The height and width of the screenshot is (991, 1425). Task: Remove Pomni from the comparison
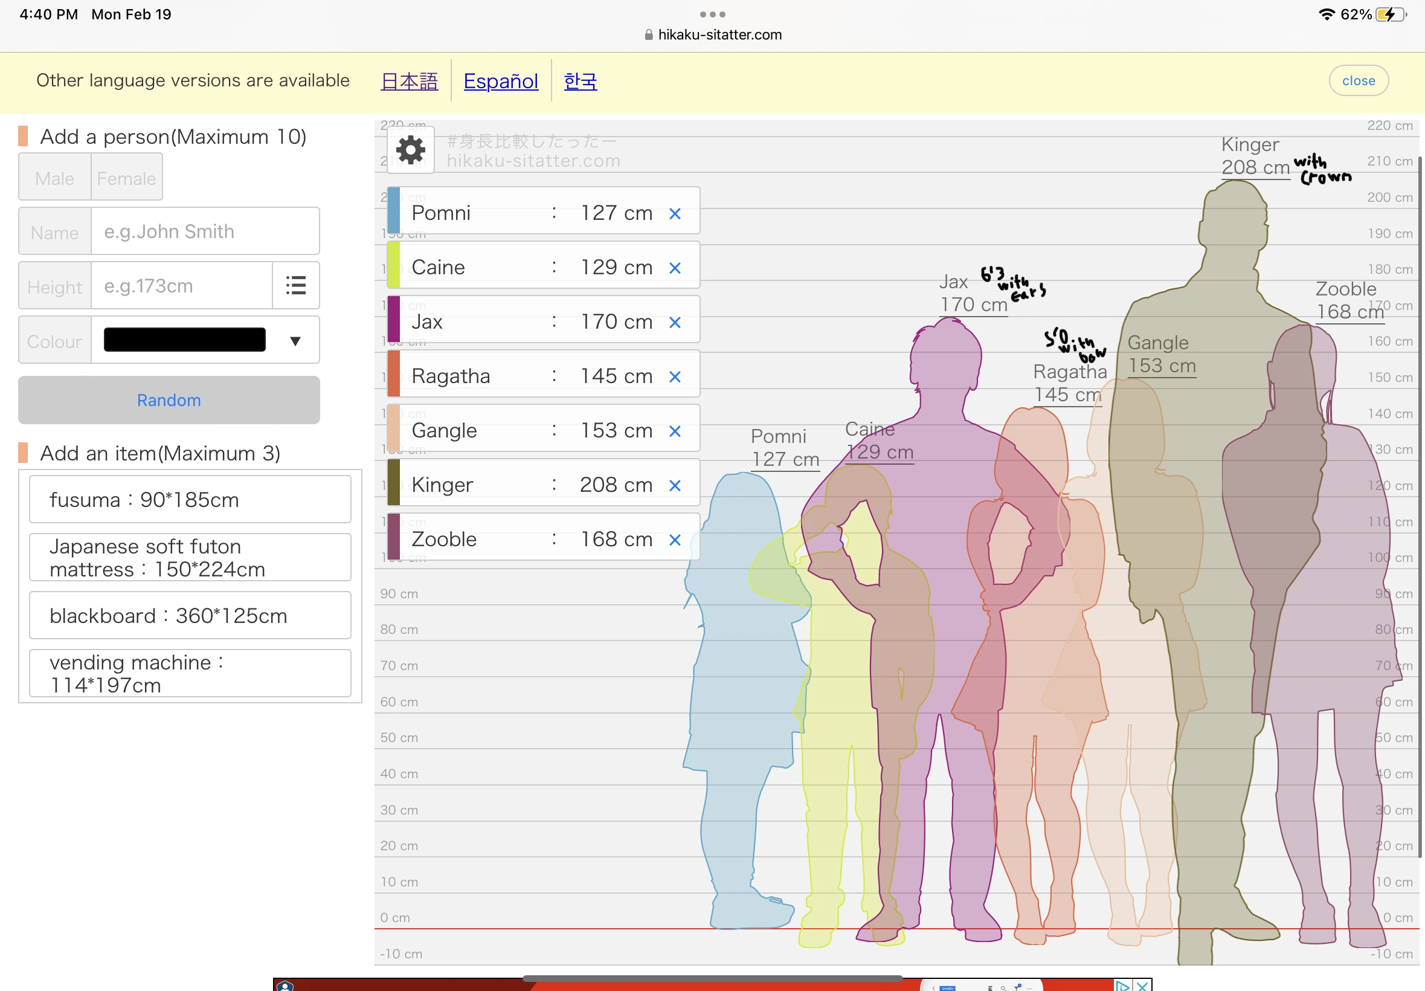675,213
